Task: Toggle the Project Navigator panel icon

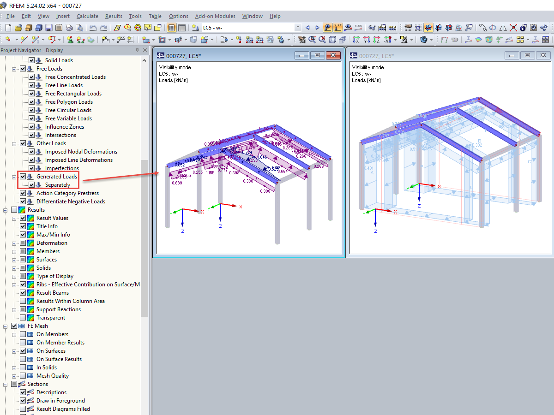Action: click(172, 28)
